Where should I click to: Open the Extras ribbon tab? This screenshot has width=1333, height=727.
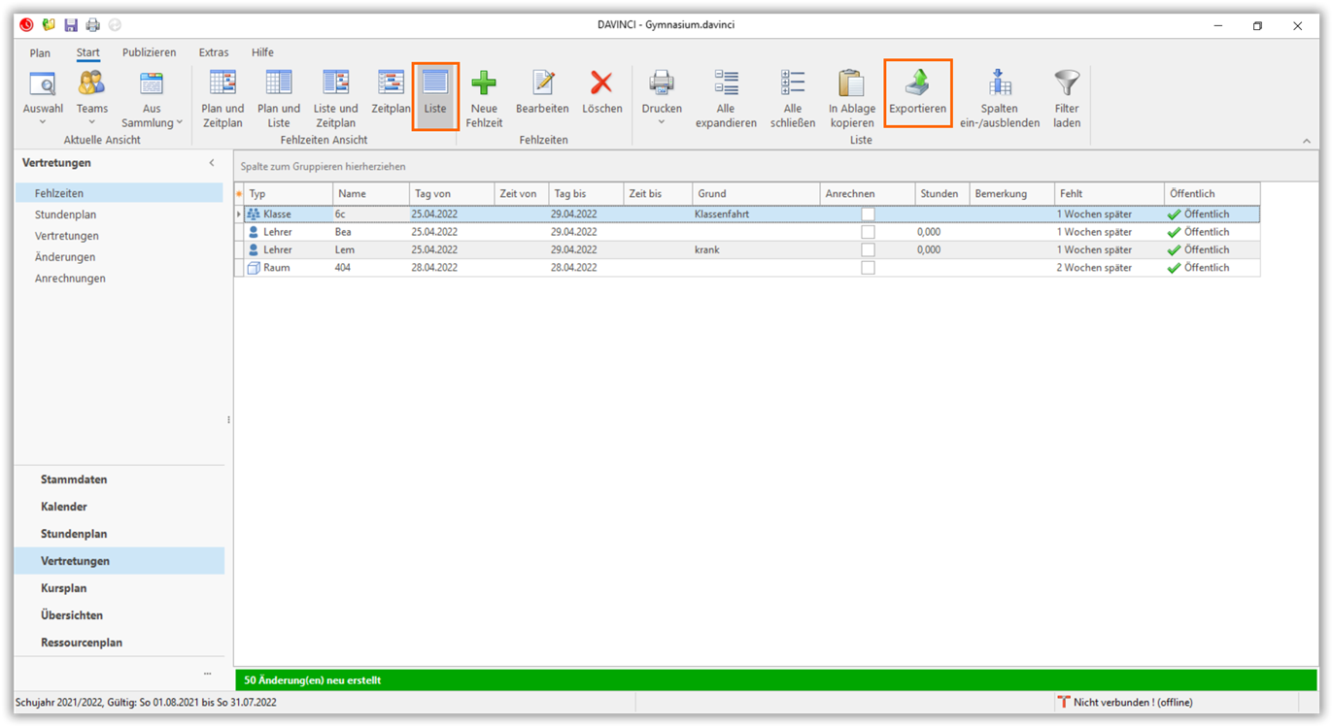pos(214,52)
